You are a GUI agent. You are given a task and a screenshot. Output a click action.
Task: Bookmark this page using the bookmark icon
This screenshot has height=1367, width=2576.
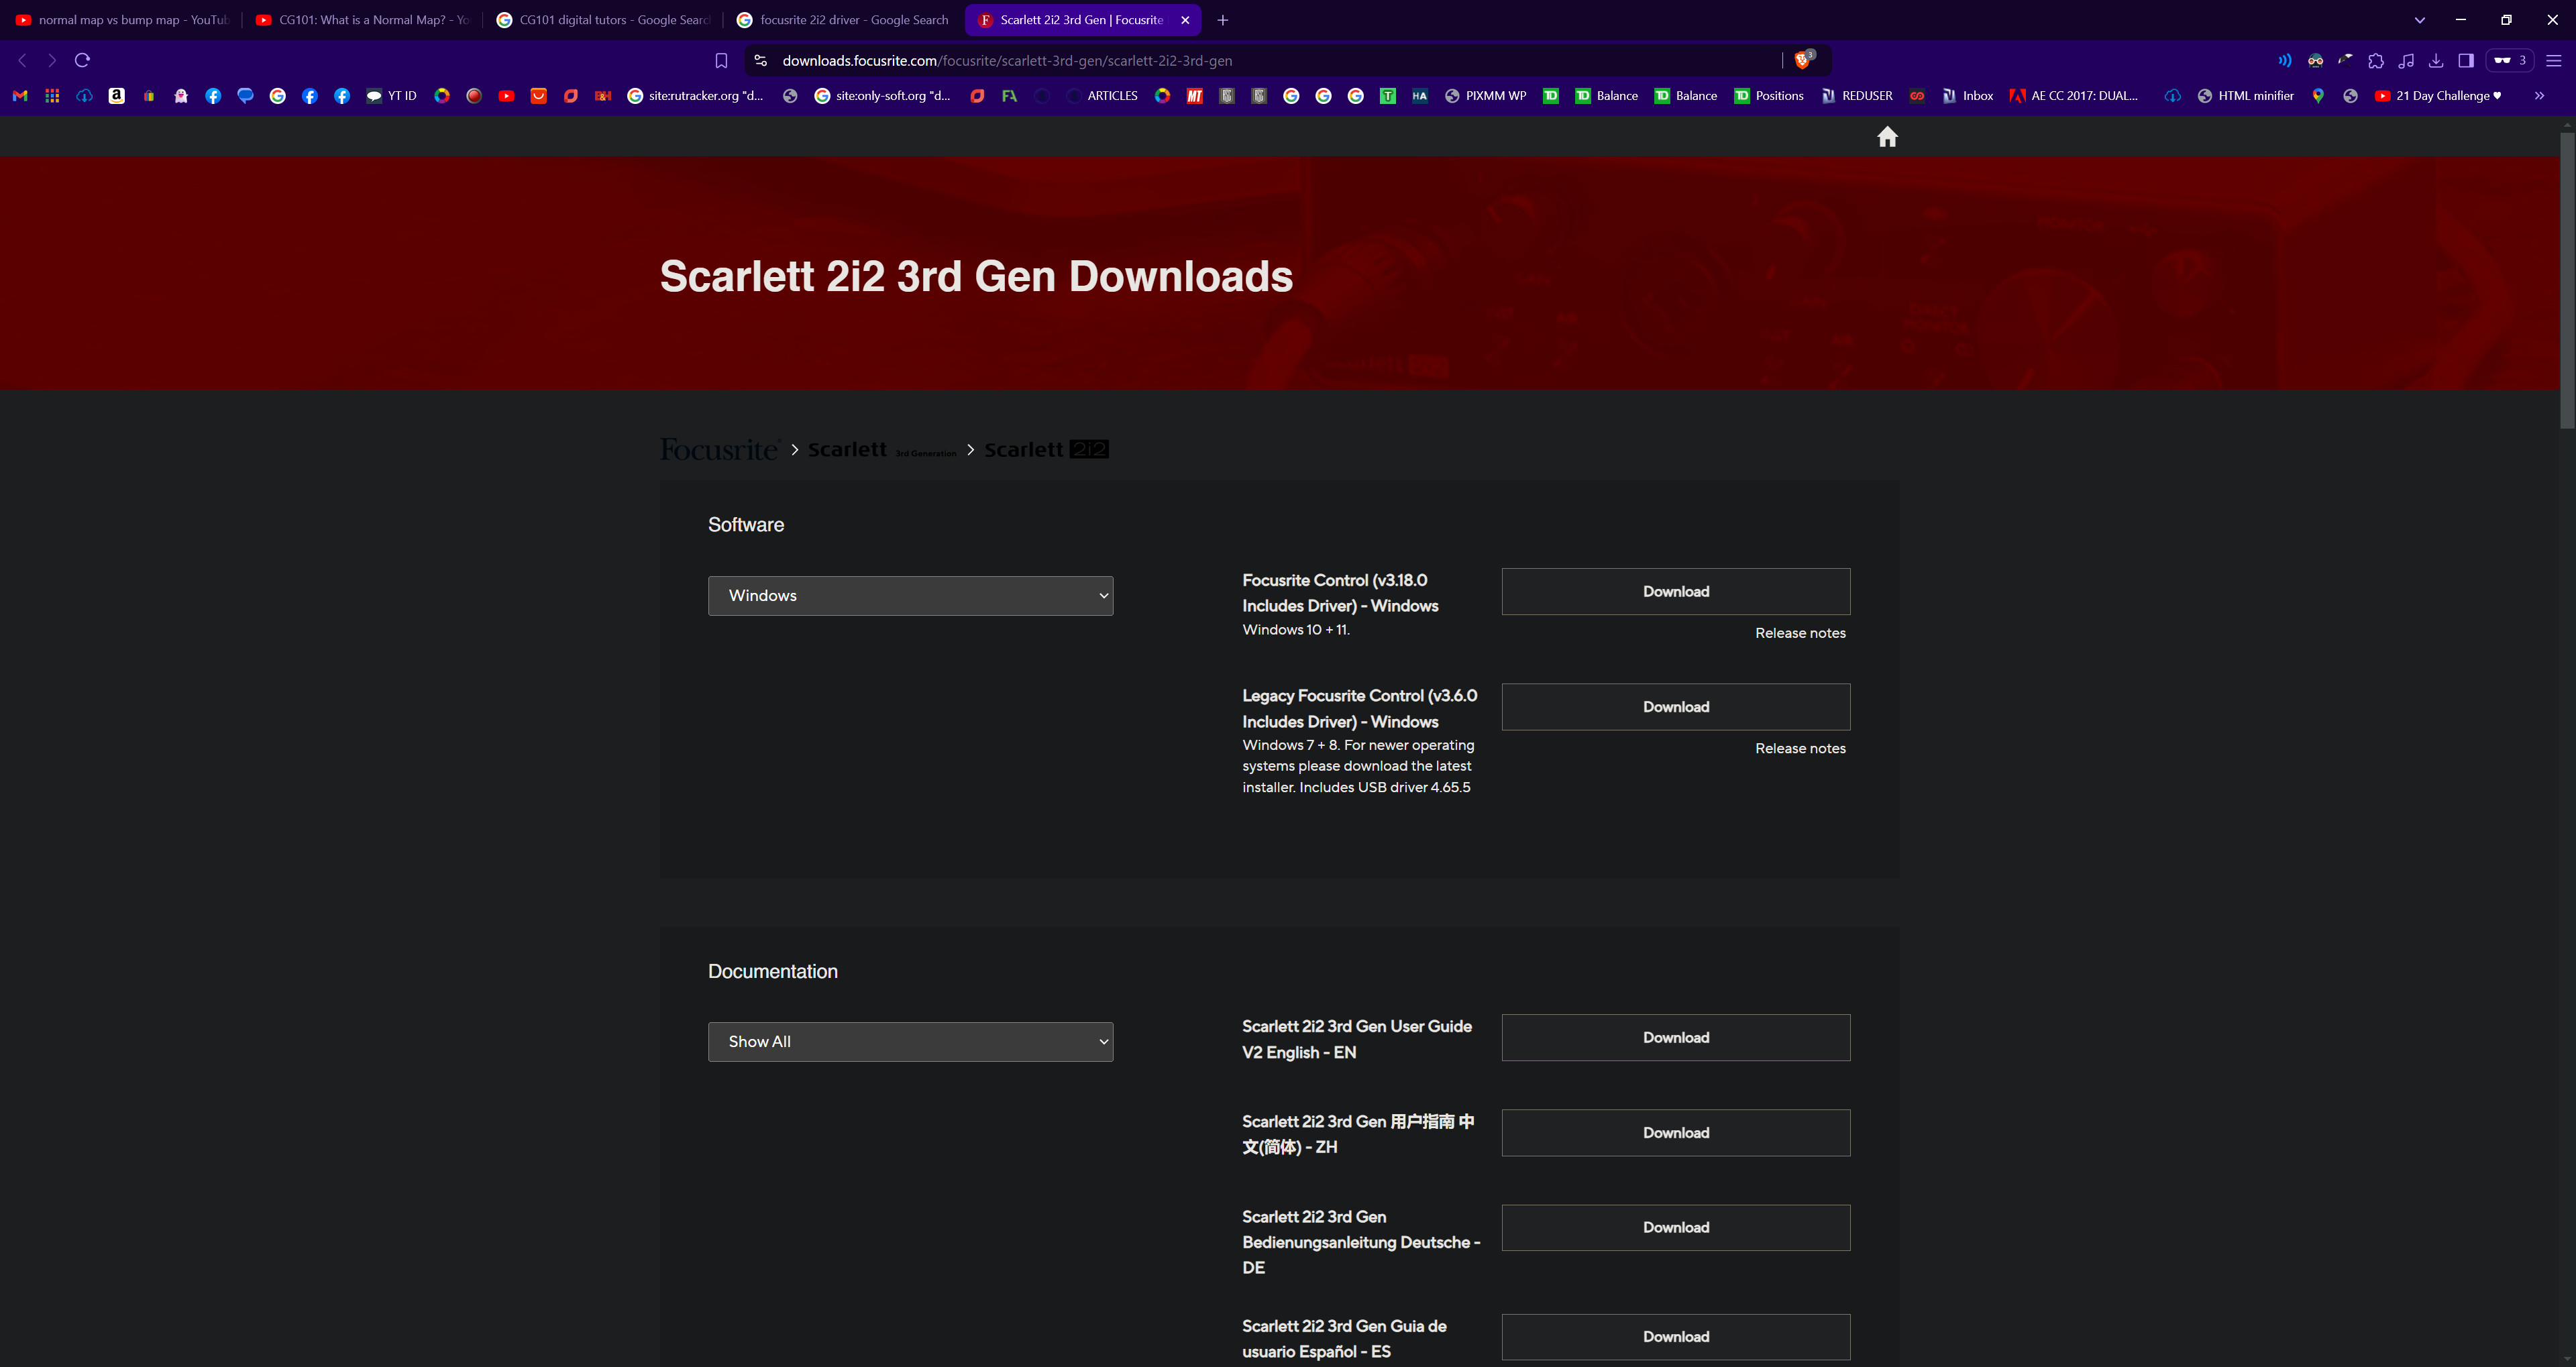[721, 61]
